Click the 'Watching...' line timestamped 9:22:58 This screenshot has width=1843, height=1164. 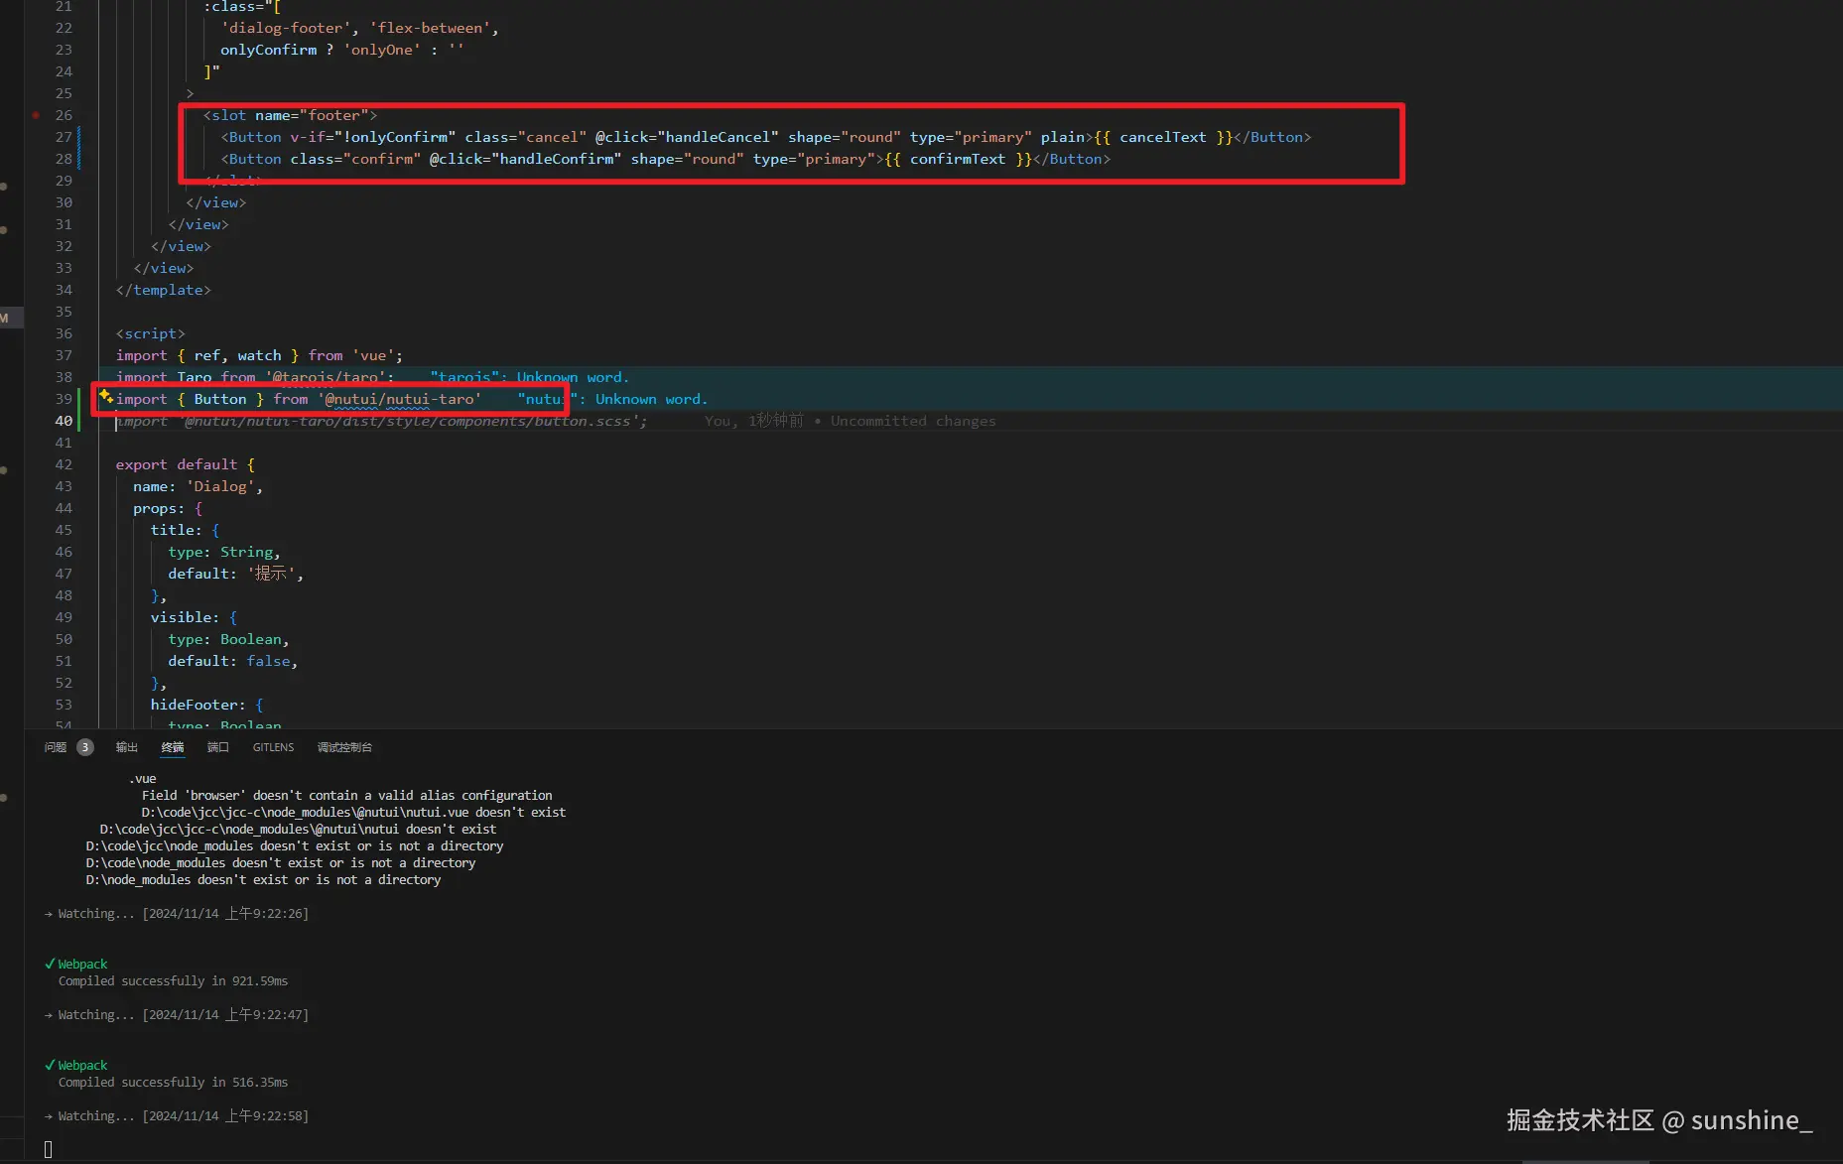pyautogui.click(x=177, y=1115)
